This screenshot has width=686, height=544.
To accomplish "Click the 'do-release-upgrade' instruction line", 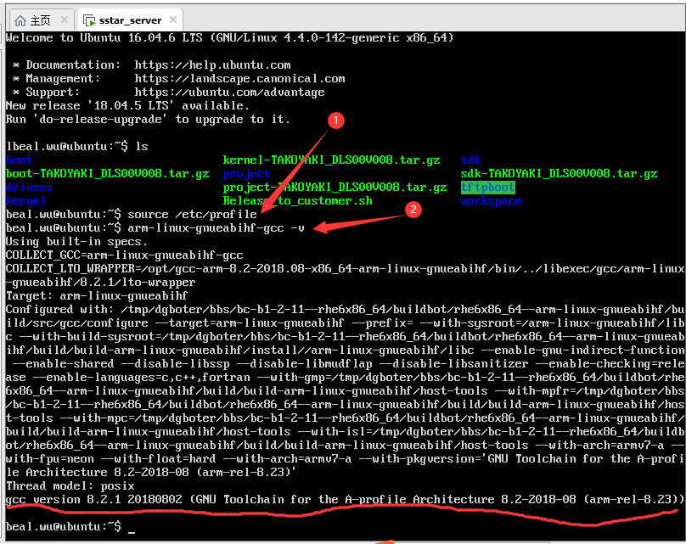I will (148, 120).
